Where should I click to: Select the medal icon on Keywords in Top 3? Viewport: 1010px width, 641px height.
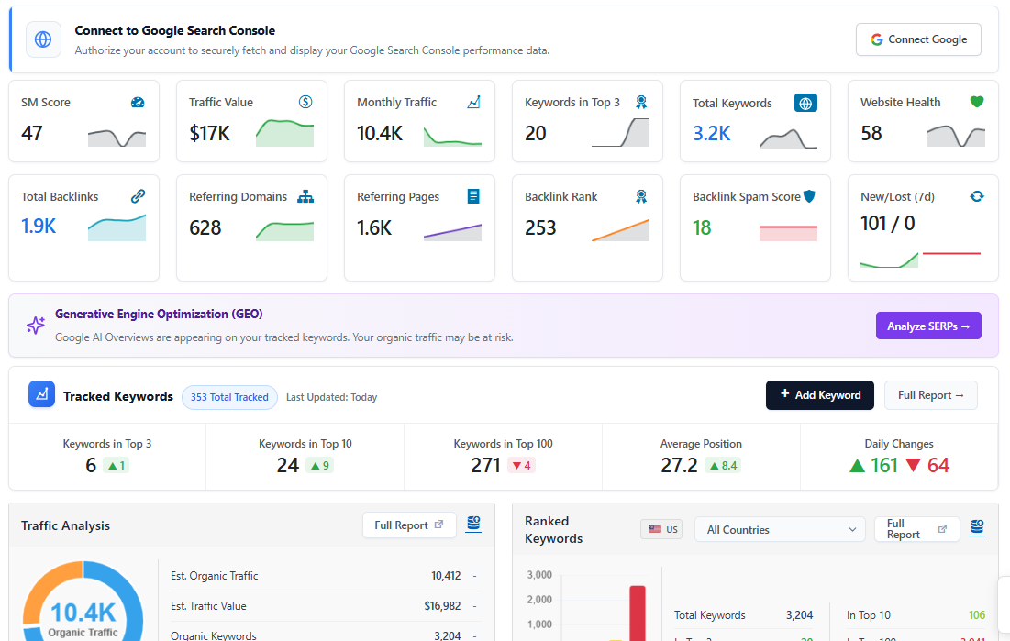638,103
